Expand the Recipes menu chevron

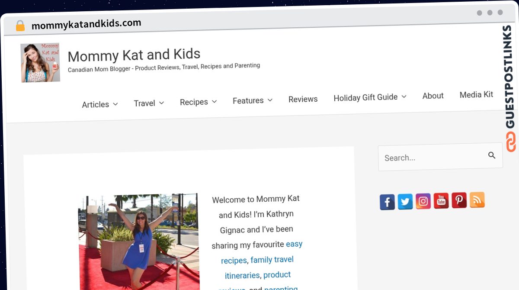(x=214, y=101)
